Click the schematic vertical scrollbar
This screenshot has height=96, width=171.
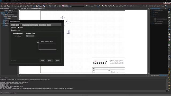pyautogui.click(x=148, y=42)
